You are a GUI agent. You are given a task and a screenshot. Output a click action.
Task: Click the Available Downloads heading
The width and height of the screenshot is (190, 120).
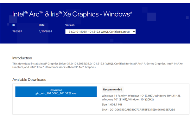29,80
